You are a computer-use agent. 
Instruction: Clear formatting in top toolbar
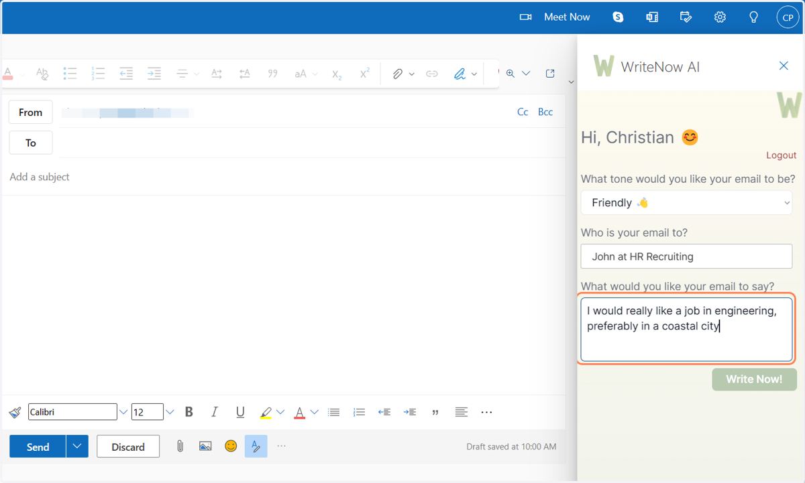pyautogui.click(x=42, y=74)
